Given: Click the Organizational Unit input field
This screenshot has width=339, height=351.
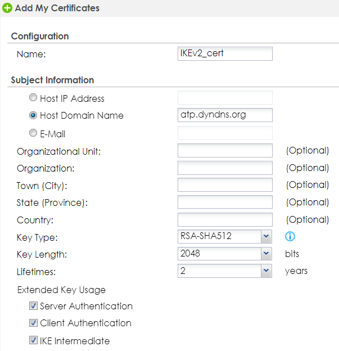Looking at the screenshot, I should pyautogui.click(x=225, y=151).
